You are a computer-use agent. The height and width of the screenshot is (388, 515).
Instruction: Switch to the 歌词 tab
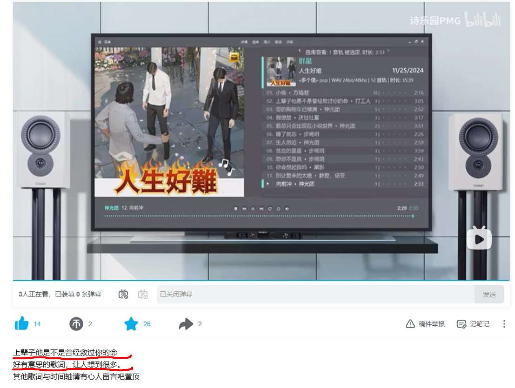tap(278, 42)
